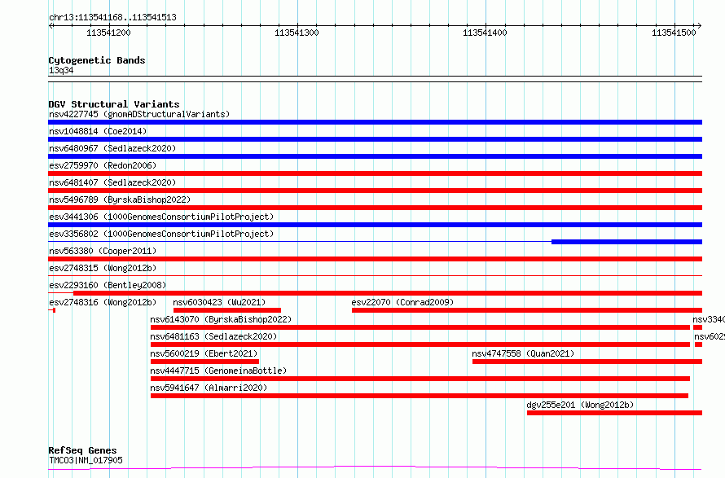The height and width of the screenshot is (478, 725).
Task: Click the DGV Structural Variants track title
Action: (x=114, y=104)
